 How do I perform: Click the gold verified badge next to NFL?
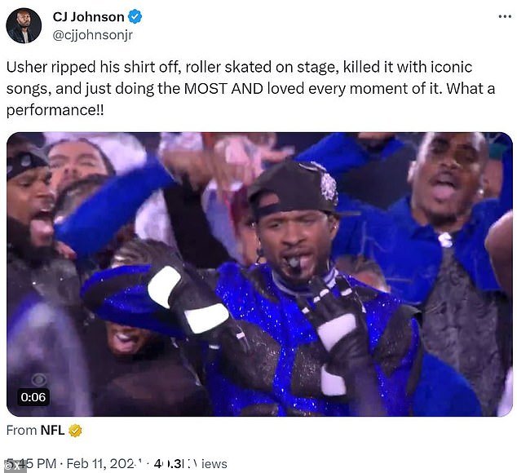75,431
